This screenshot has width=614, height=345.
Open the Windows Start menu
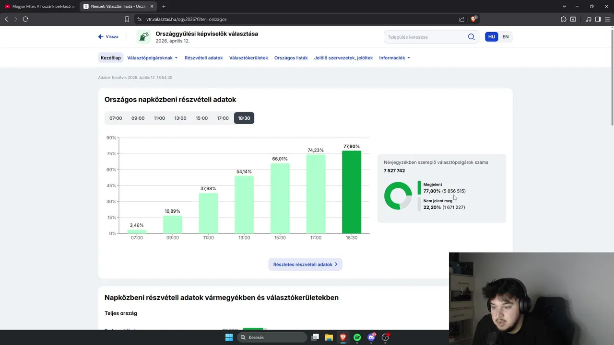pos(229,337)
